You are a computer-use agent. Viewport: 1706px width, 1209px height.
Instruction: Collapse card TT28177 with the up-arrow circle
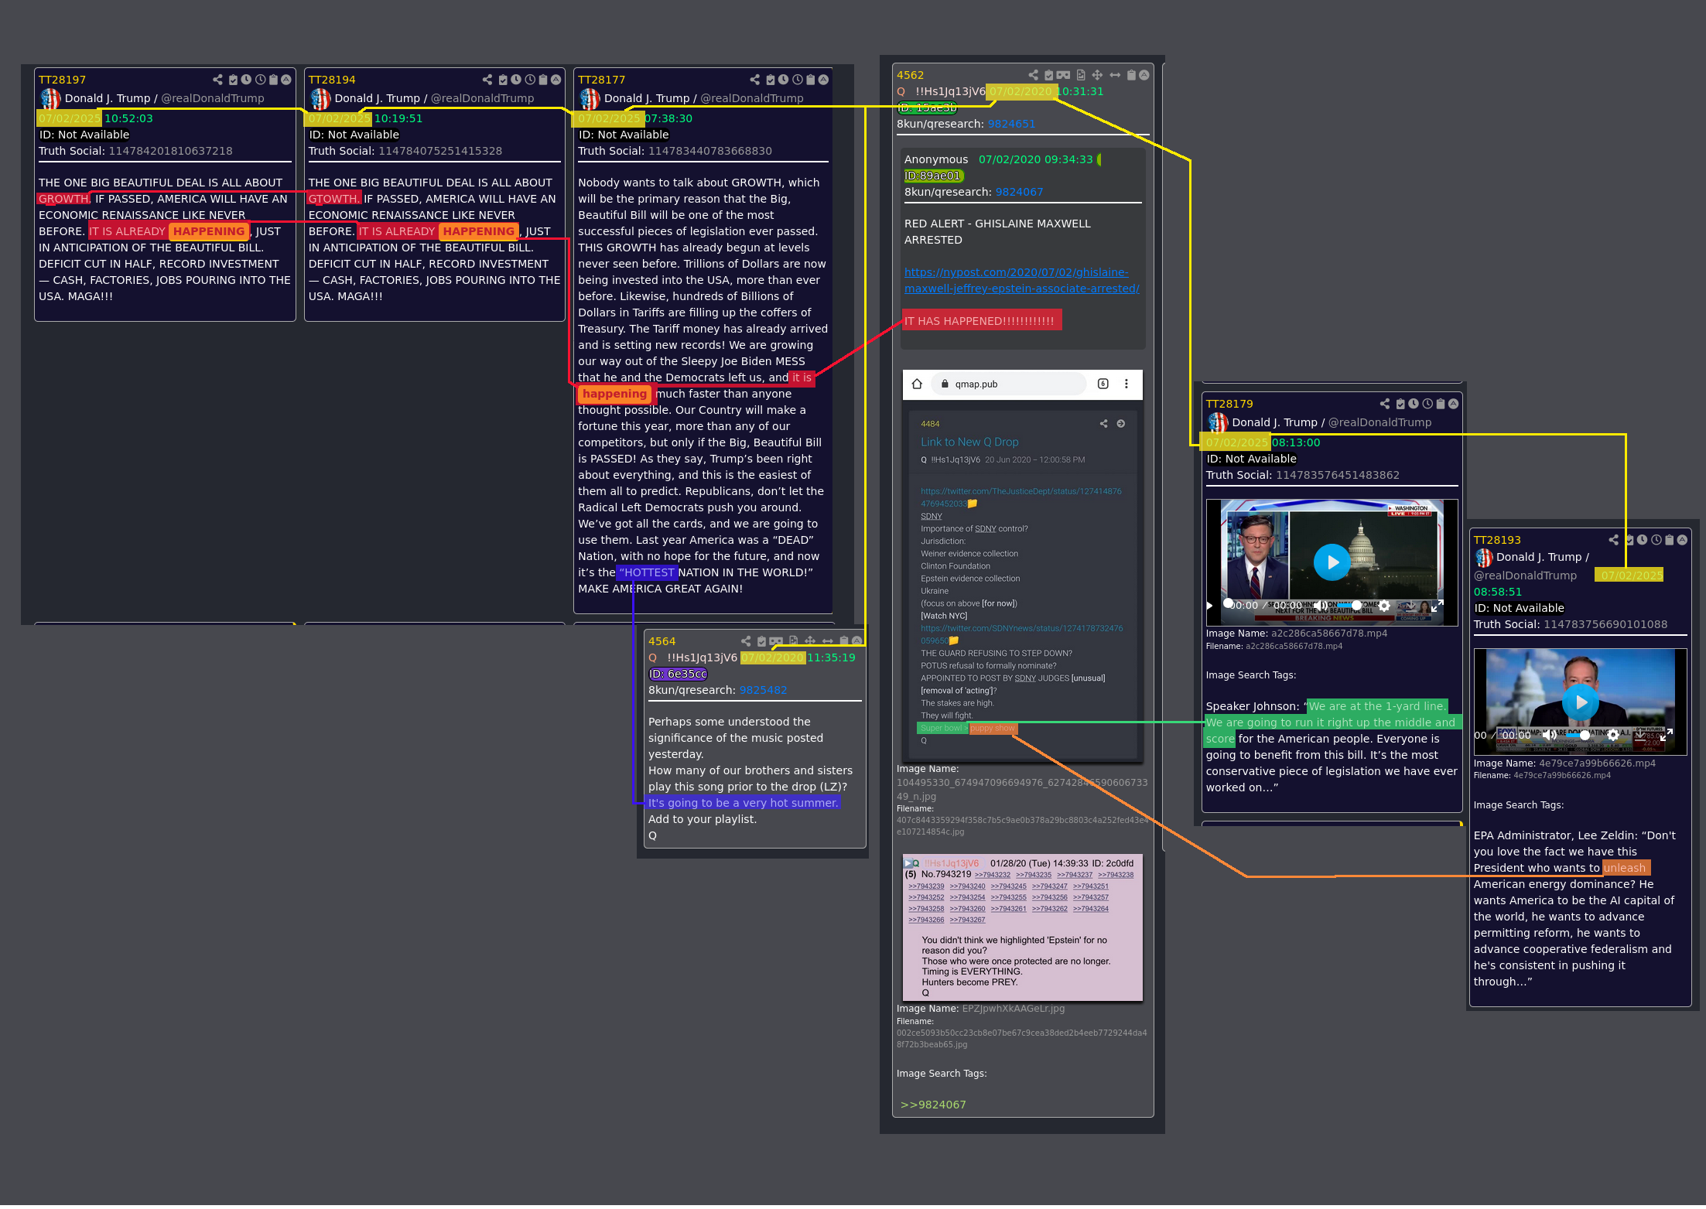click(x=823, y=80)
